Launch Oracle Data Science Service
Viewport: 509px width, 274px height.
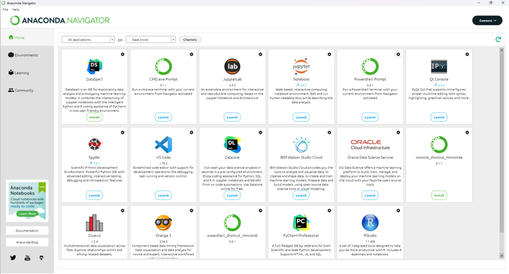click(370, 196)
